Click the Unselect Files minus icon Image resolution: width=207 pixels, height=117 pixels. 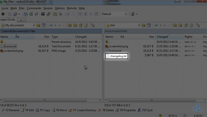tap(73, 14)
